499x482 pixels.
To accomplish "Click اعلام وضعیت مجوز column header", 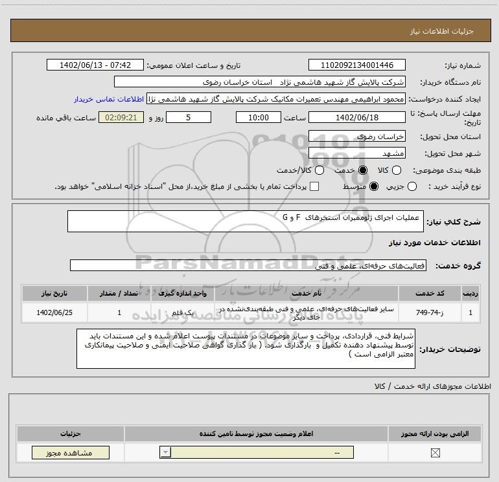I will point(256,433).
